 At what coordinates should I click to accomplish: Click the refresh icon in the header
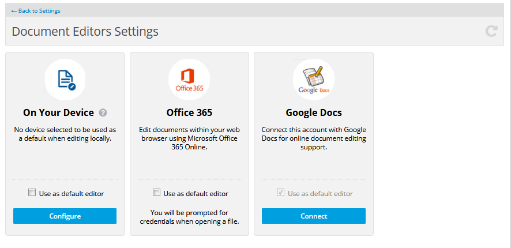(491, 31)
